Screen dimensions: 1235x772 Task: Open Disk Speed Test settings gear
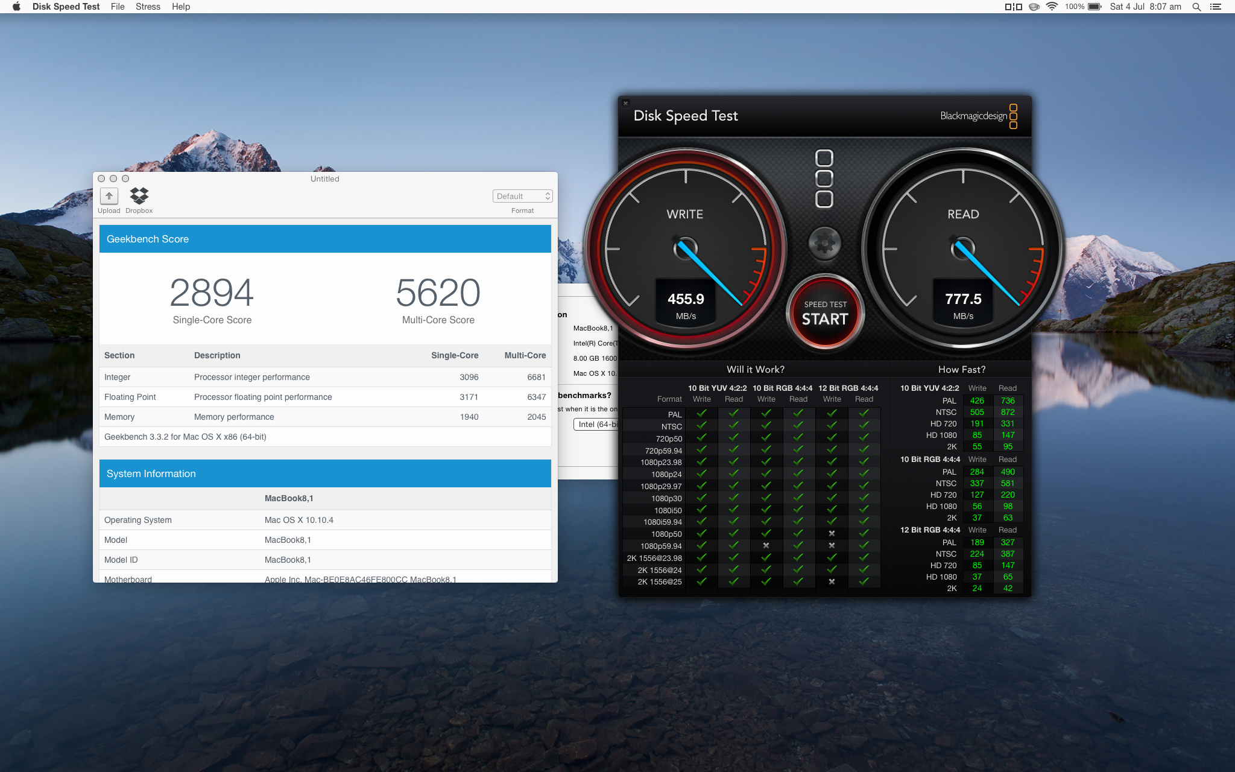824,243
